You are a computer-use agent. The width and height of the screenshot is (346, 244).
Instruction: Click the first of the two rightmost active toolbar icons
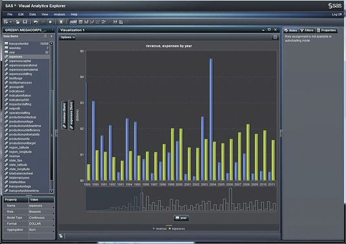(115, 22)
